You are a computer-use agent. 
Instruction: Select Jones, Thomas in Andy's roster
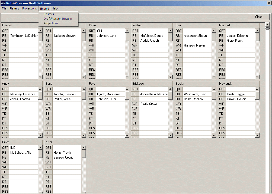[x=24, y=99]
